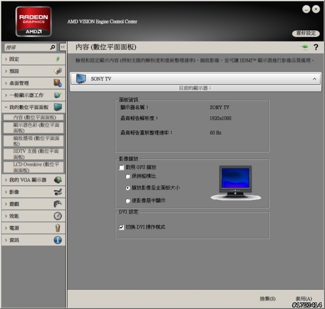Image resolution: width=325 pixels, height=309 pixels.
Task: Enable the 啟用 GPU 縮放 checkbox
Action: pyautogui.click(x=121, y=167)
